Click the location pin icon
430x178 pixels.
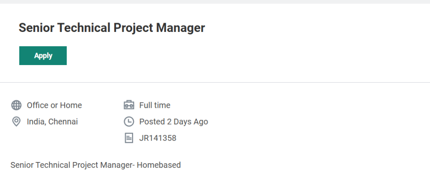16,122
